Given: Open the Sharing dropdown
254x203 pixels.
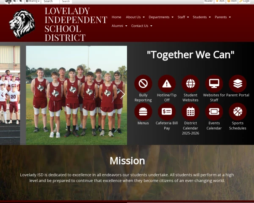Looking at the screenshot, I should point(33,1).
